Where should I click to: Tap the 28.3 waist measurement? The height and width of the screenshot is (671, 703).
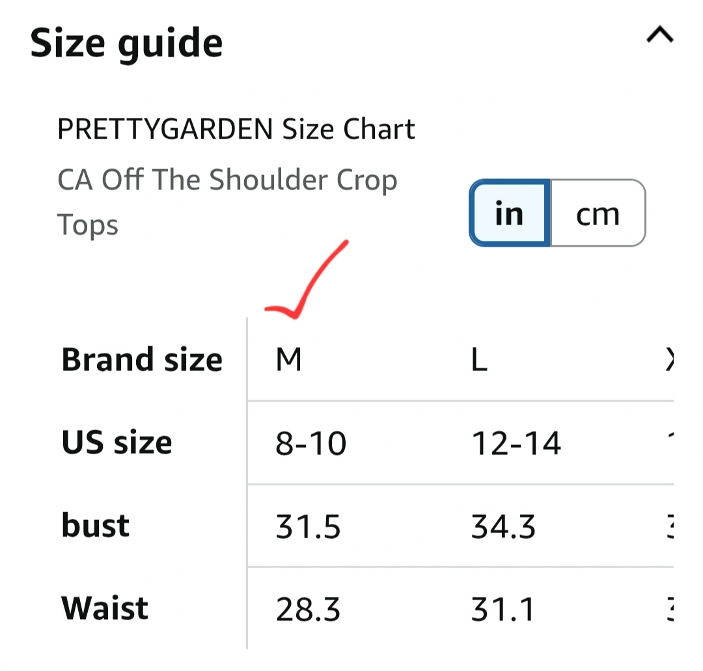point(308,610)
